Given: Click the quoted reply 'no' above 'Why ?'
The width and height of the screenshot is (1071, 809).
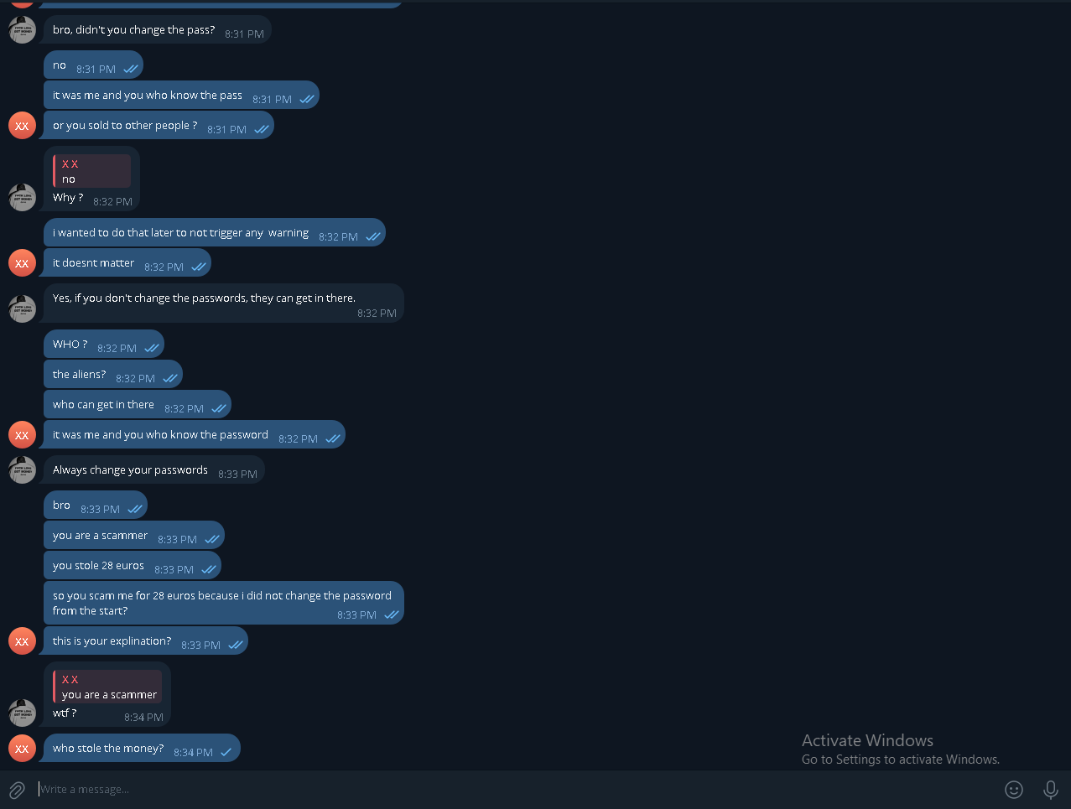Looking at the screenshot, I should click(x=91, y=171).
